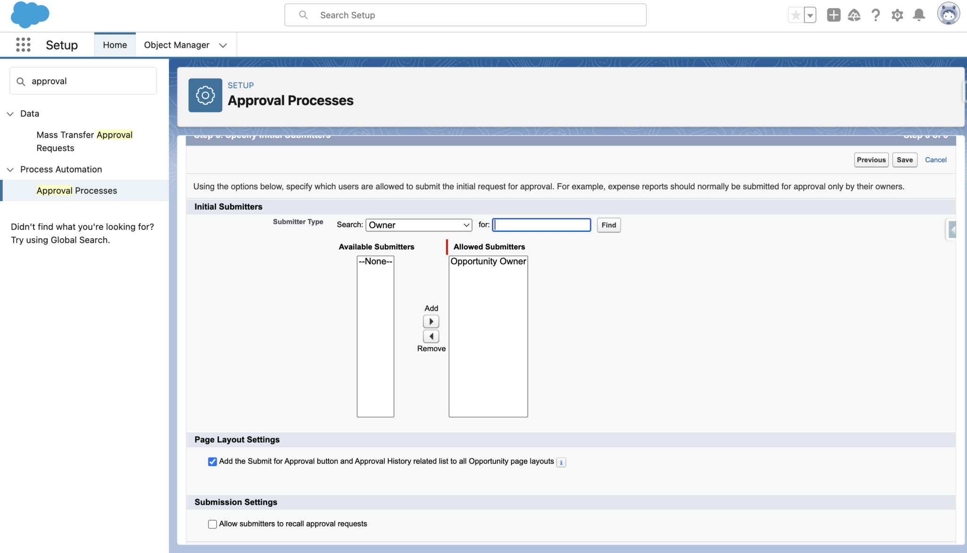Open the App Launcher grid icon
The width and height of the screenshot is (967, 553).
[22, 44]
